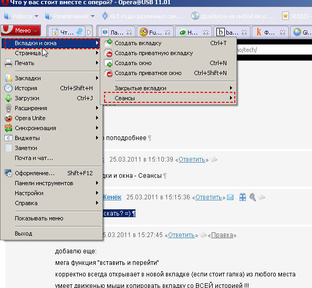Image resolution: width=312 pixels, height=288 pixels.
Task: Click the Заметки notepad icon
Action: pos(8,148)
